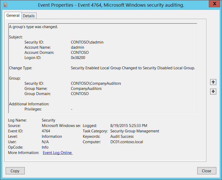Click the Event ID value 4764
Image resolution: width=222 pixels, height=180 pixels.
pyautogui.click(x=46, y=131)
